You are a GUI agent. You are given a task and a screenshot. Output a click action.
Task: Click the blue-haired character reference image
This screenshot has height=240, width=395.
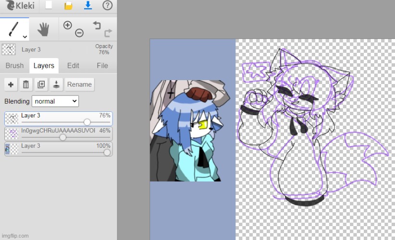(x=190, y=131)
